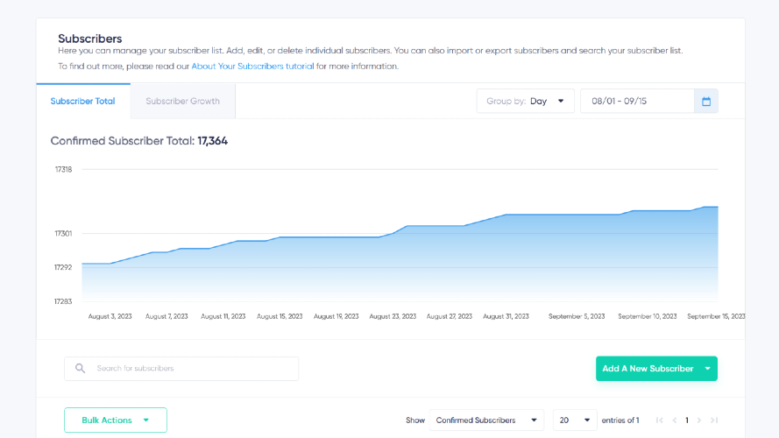
Task: Click the 17,364 confirmed total value
Action: [x=212, y=141]
